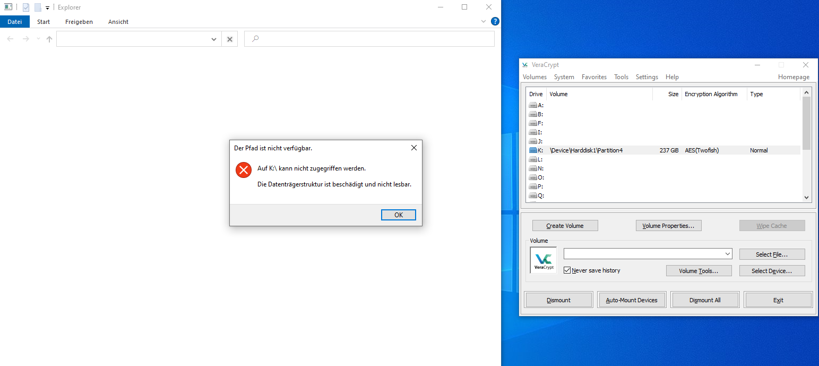
Task: Confirm error dialog with OK
Action: point(399,215)
